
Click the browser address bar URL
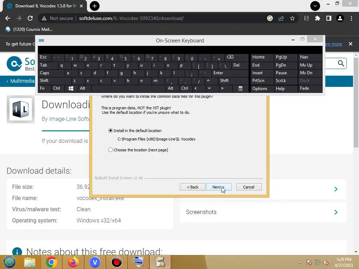[x=131, y=18]
